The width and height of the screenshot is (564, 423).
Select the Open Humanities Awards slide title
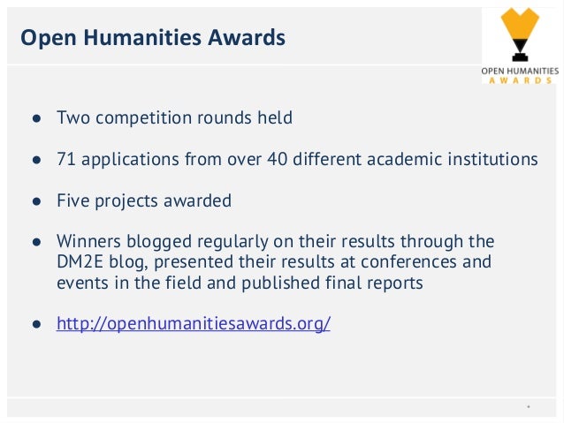click(153, 37)
